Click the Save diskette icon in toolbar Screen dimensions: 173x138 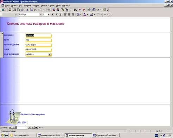(x=10, y=10)
